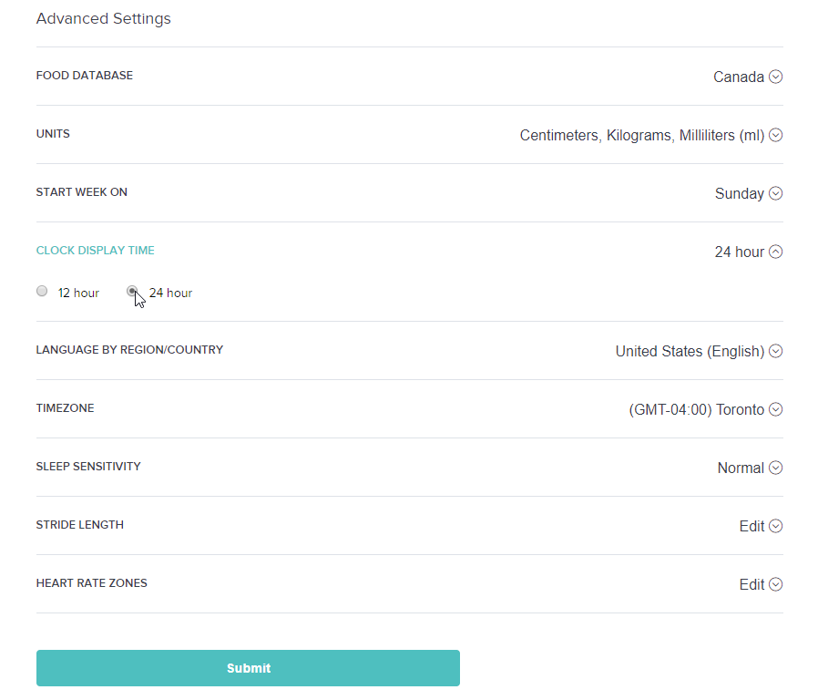Select the 24 hour radio button
The image size is (818, 700).
pos(133,292)
